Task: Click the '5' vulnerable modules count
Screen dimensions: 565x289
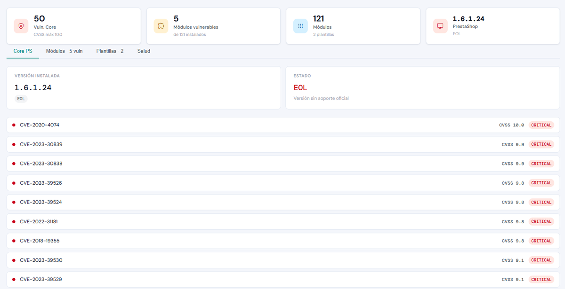Action: [x=176, y=19]
